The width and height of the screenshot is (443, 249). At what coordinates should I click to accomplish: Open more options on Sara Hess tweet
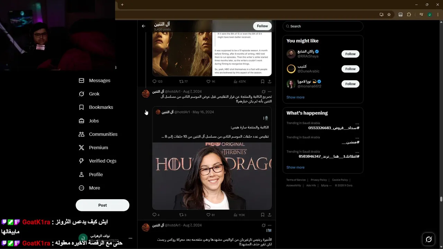tap(270, 92)
